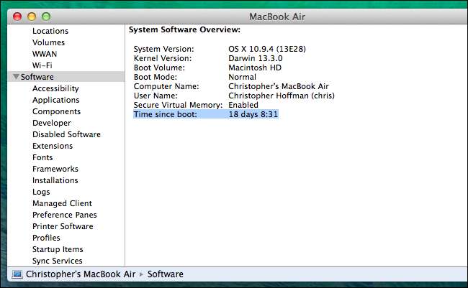Click the 'MacBook Air' window title
Image resolution: width=468 pixels, height=288 pixels.
click(277, 17)
